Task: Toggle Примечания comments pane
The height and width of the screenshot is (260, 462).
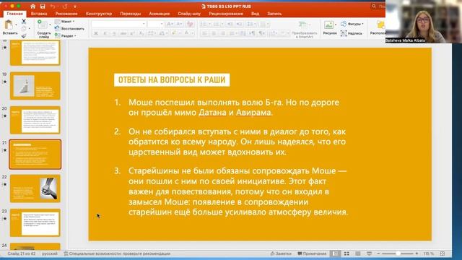Action: pyautogui.click(x=312, y=253)
